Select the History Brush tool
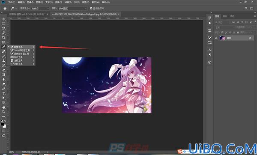Screen dimensions: 257x155 [3, 66]
